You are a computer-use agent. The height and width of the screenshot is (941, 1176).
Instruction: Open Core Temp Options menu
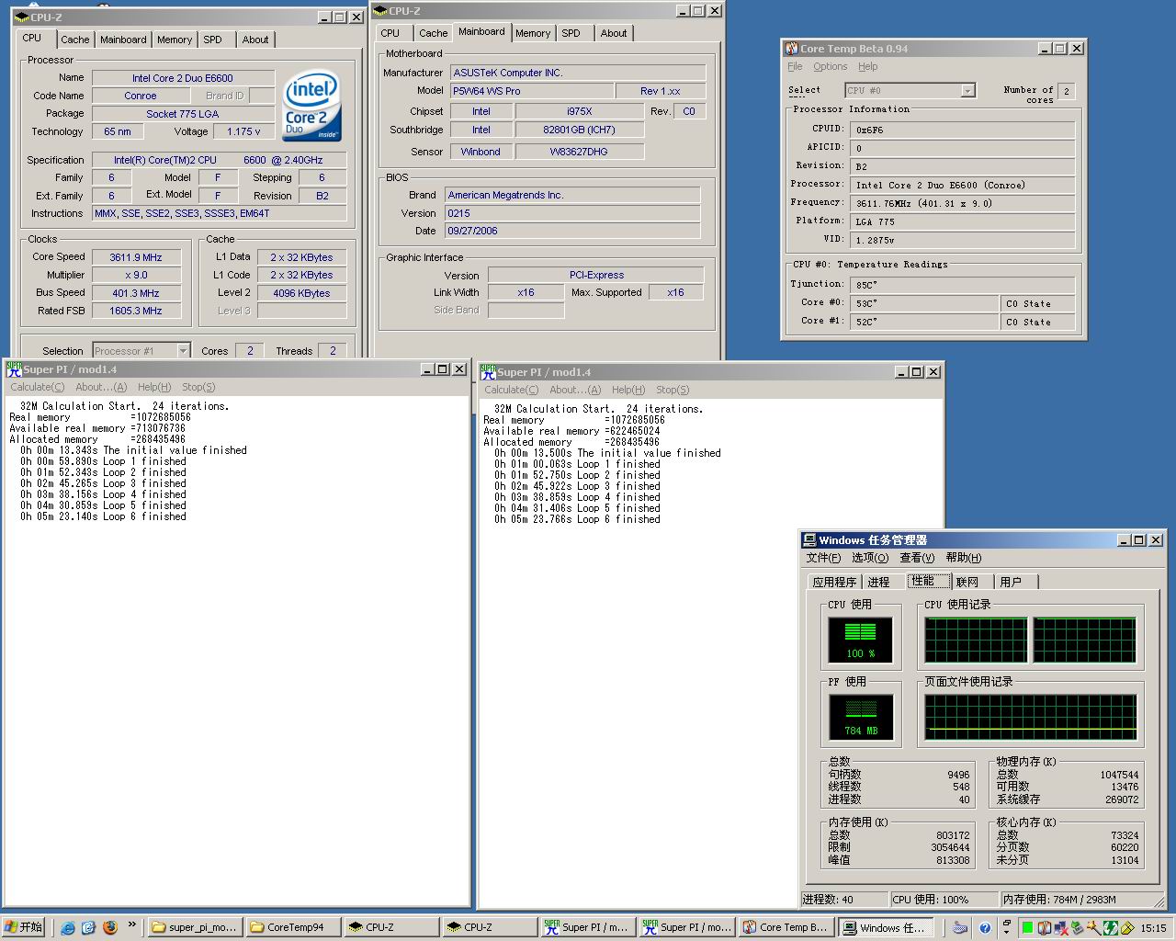tap(830, 66)
